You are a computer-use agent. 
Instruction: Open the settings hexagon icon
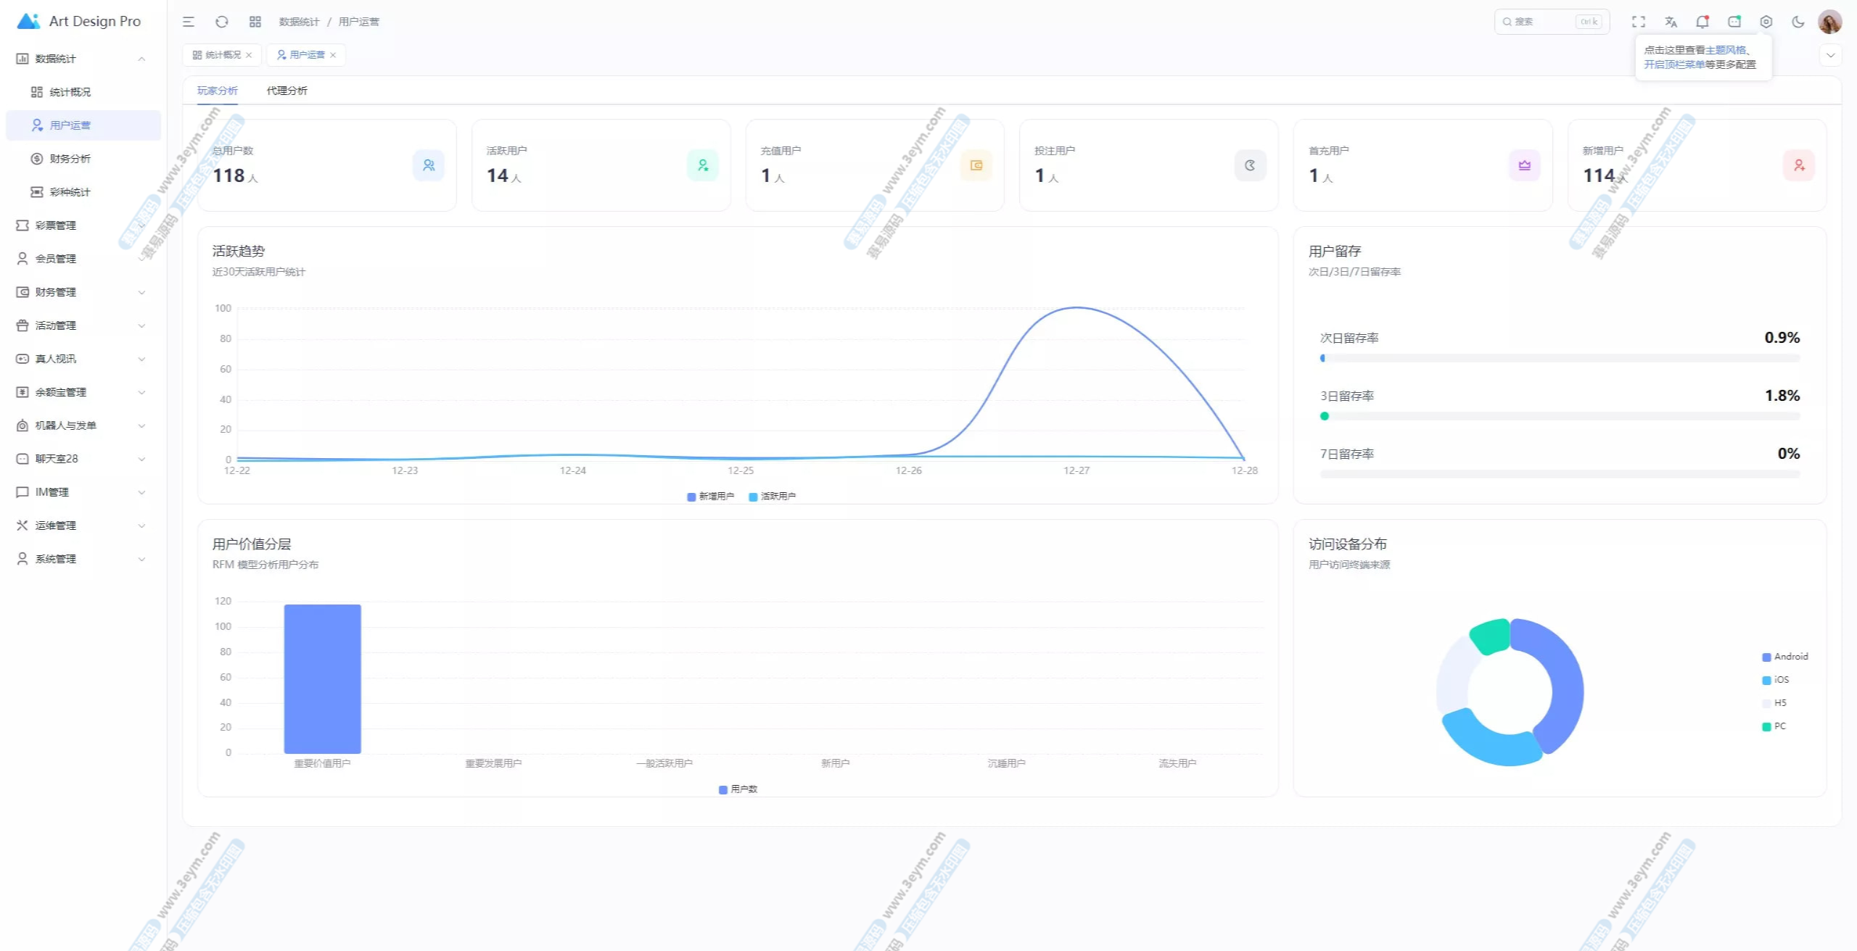pyautogui.click(x=1766, y=22)
